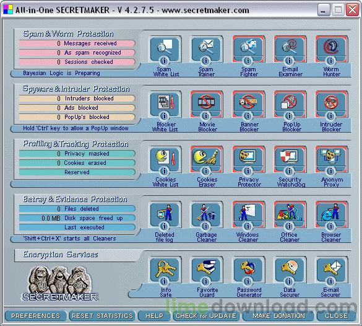Launch the Spam Trainer icon
This screenshot has width=362, height=326.
coord(206,48)
